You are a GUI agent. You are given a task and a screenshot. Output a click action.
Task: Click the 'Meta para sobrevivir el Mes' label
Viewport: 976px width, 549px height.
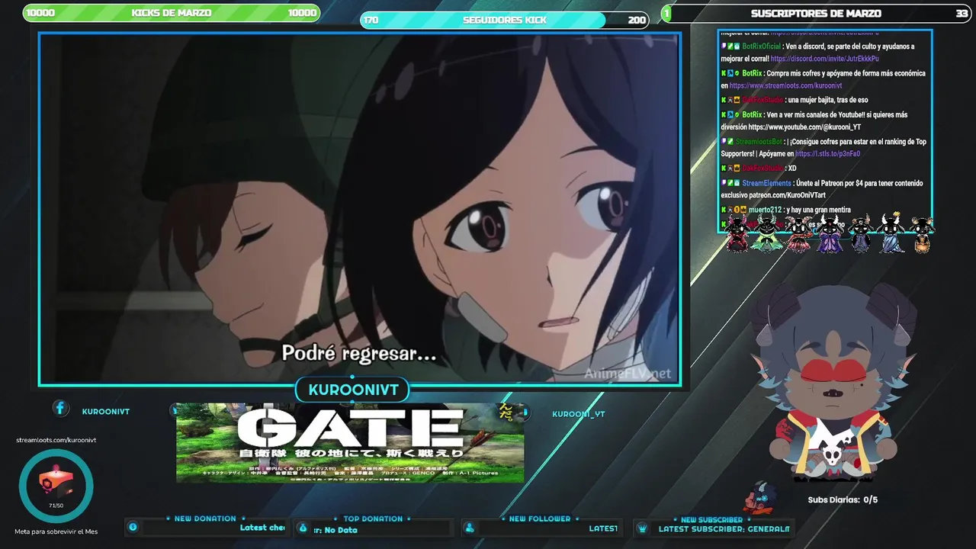pyautogui.click(x=56, y=531)
